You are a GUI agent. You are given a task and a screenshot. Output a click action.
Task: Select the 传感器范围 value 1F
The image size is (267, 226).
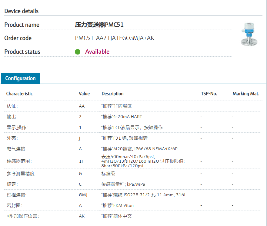pyautogui.click(x=82, y=161)
